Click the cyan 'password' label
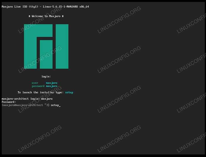This screenshot has height=157, width=206. tap(38, 86)
